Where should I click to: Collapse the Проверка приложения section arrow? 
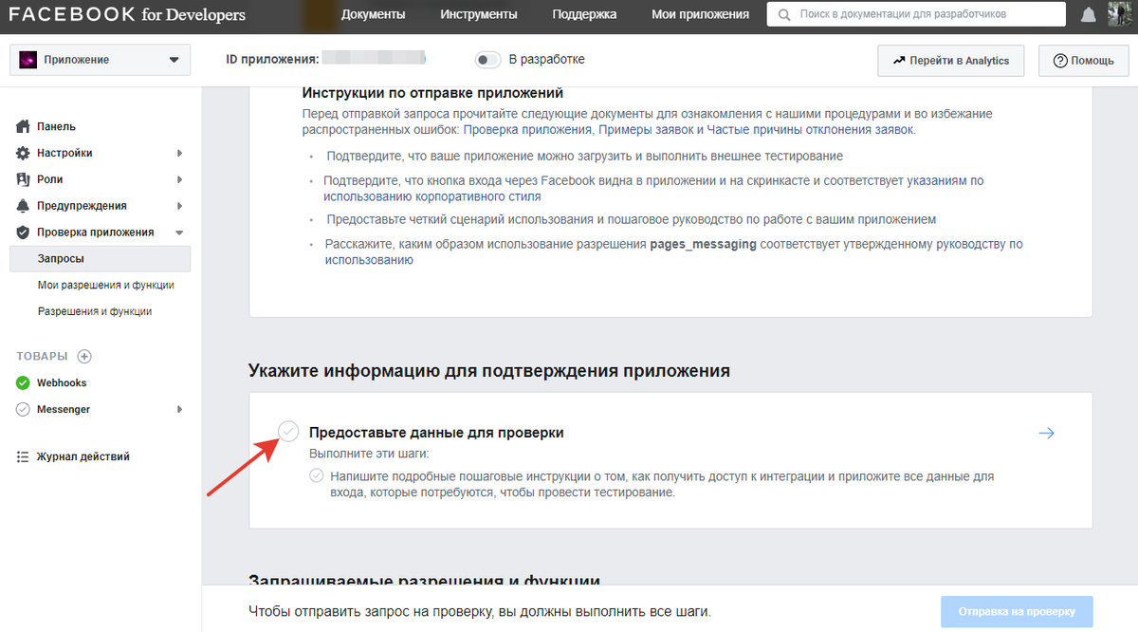click(x=179, y=232)
